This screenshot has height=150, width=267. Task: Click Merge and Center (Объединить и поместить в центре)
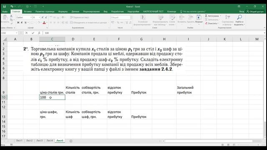coord(88,22)
